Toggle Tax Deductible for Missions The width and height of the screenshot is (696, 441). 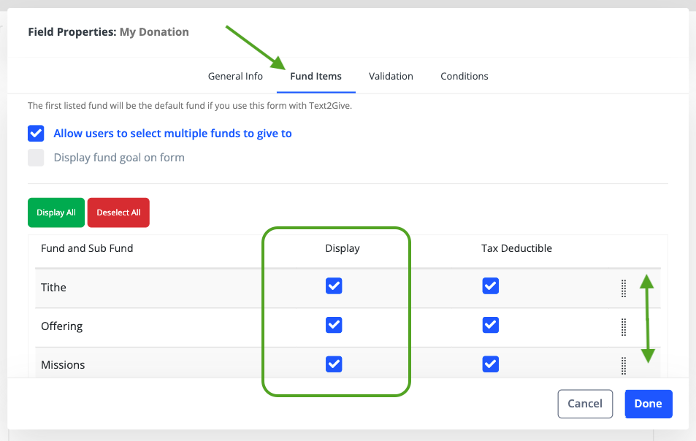click(491, 364)
